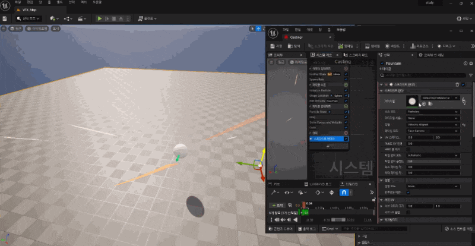Viewport: 475px width, 246px height.
Task: Open the cinematics clapperboard dropdown
Action: coord(82,19)
